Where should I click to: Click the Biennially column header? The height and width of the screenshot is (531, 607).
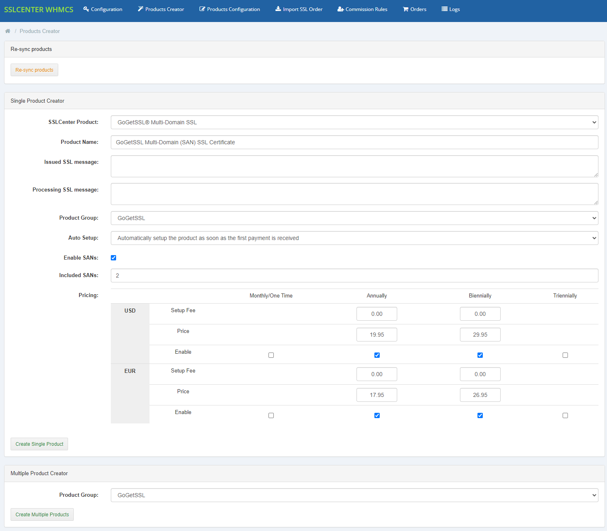point(480,295)
